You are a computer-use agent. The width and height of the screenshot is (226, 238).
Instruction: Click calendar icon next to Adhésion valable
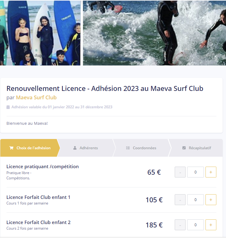[8, 107]
